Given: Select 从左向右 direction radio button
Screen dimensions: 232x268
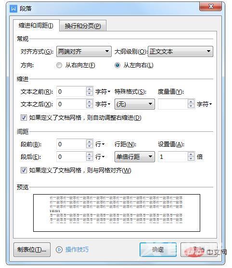Looking at the screenshot, I should click(x=117, y=65).
